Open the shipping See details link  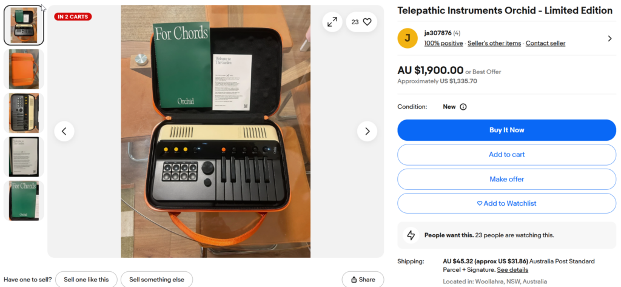pos(512,269)
